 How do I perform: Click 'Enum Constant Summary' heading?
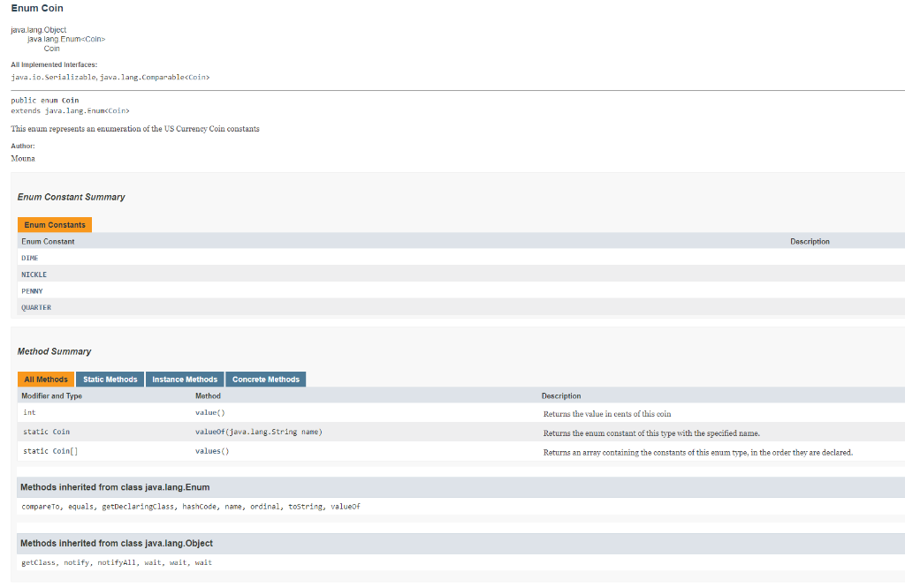[71, 197]
